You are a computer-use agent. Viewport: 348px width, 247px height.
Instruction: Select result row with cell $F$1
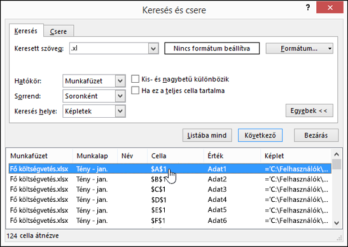(171, 220)
